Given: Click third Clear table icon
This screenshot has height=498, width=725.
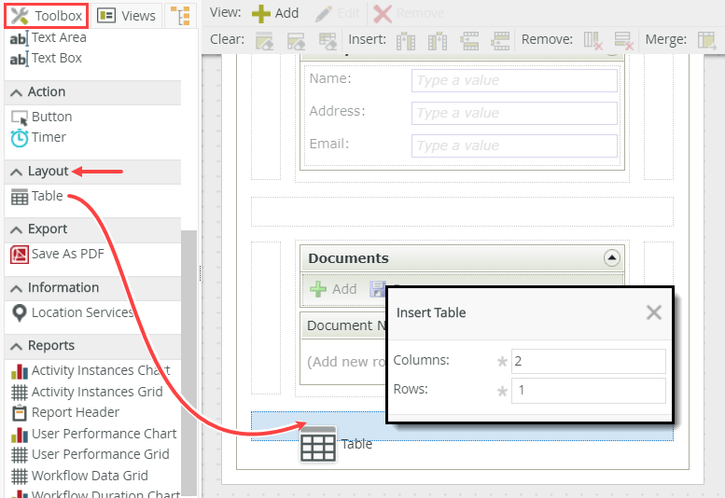Looking at the screenshot, I should (x=328, y=41).
